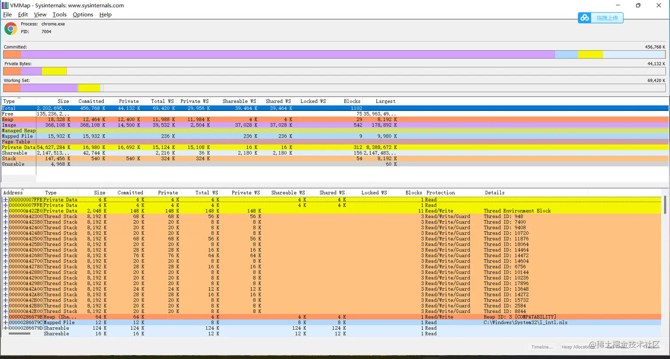Click the purple segment of the Working Set bar
The width and height of the screenshot is (670, 359).
[x=49, y=88]
